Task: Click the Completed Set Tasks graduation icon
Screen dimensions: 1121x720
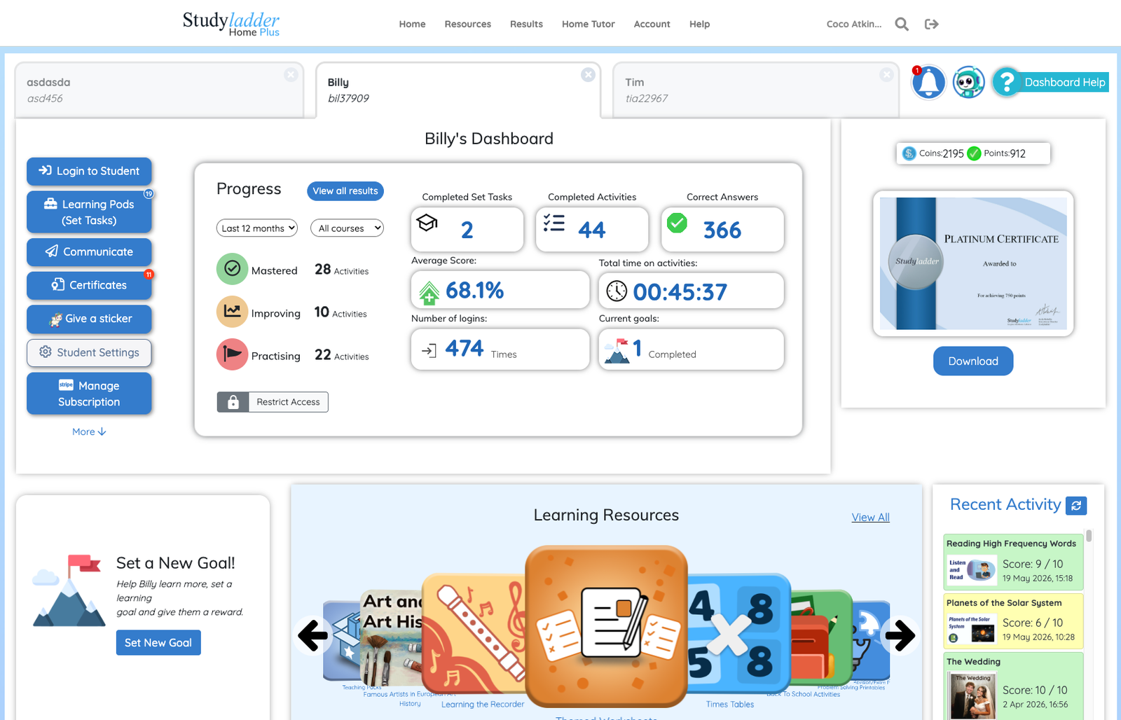Action: coord(427,223)
